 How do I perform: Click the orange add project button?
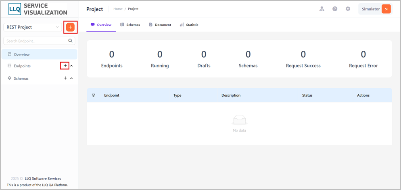coord(70,27)
